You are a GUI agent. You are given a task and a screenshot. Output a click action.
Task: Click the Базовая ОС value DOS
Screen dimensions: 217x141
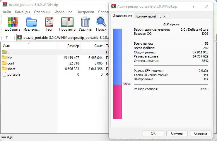205,34
